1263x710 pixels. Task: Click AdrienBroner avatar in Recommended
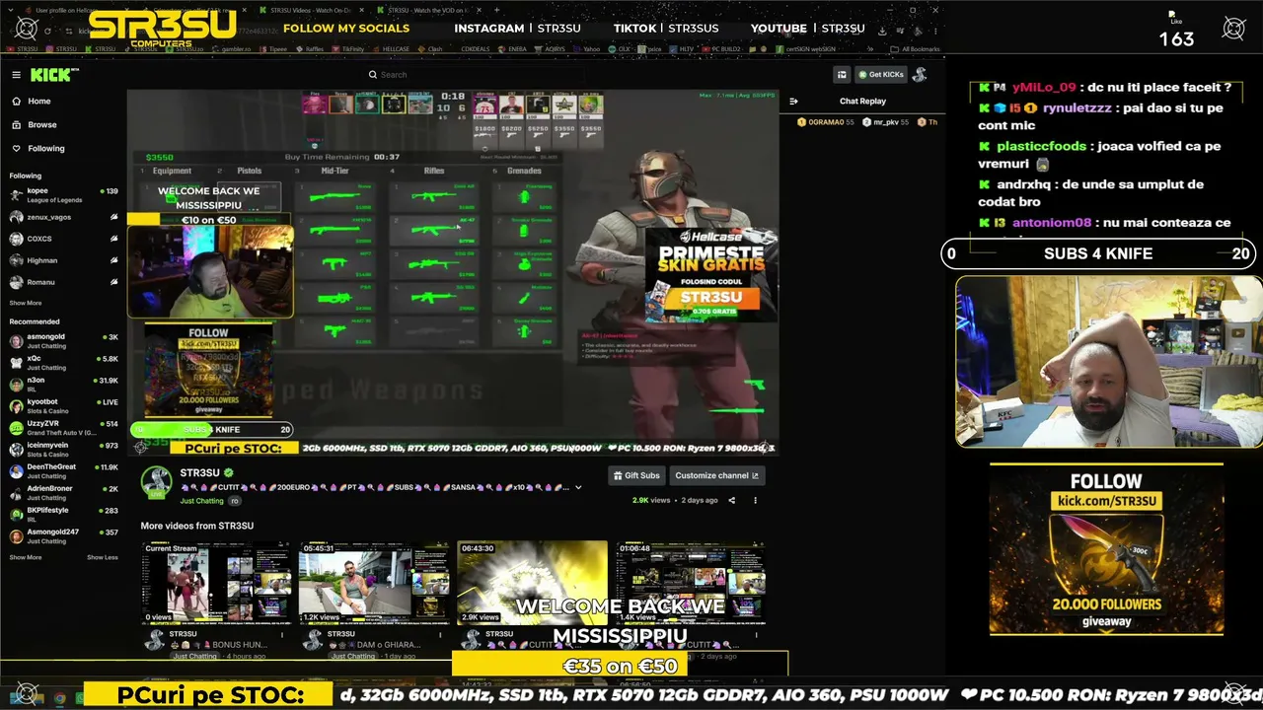coord(16,493)
